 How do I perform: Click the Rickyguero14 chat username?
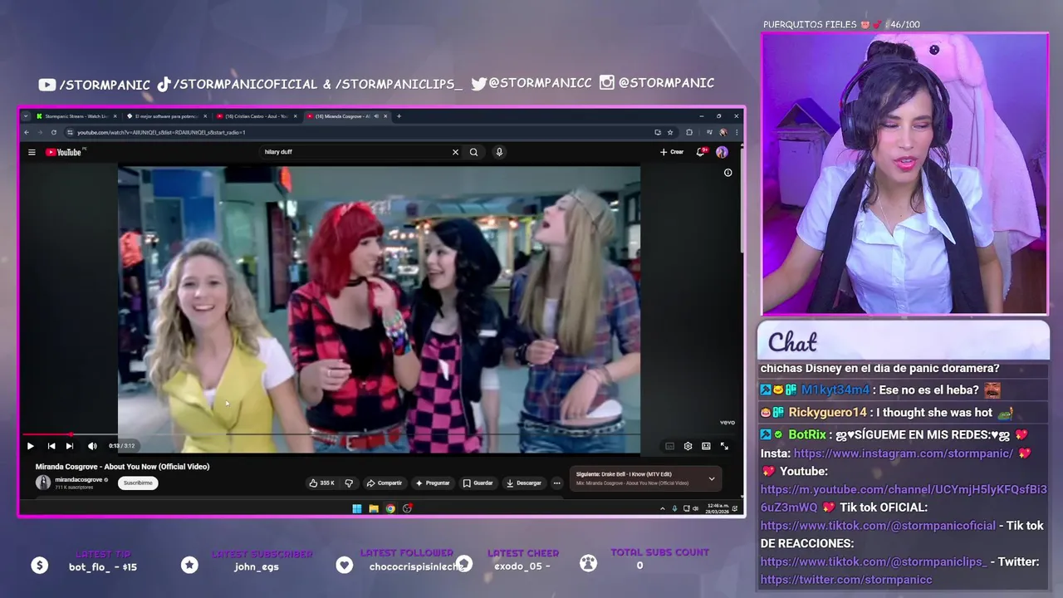click(827, 412)
